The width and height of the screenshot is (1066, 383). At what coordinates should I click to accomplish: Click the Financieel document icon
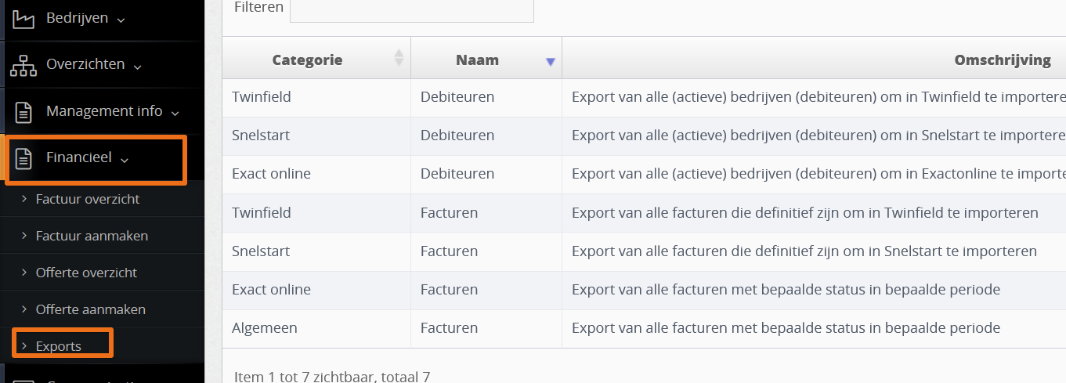(x=24, y=159)
